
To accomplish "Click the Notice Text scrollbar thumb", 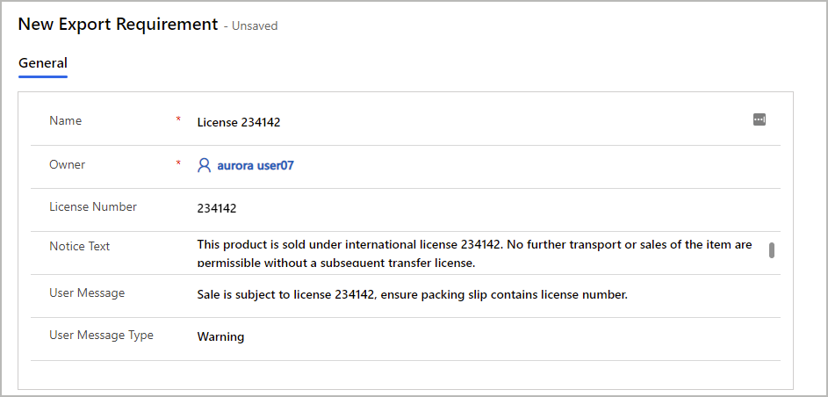I will [x=772, y=250].
